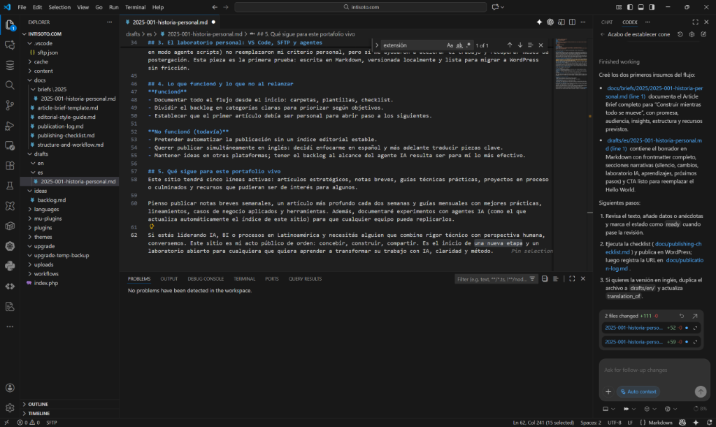Toggle the Auto context switch in the Codex panel
This screenshot has height=427, width=716.
point(638,391)
